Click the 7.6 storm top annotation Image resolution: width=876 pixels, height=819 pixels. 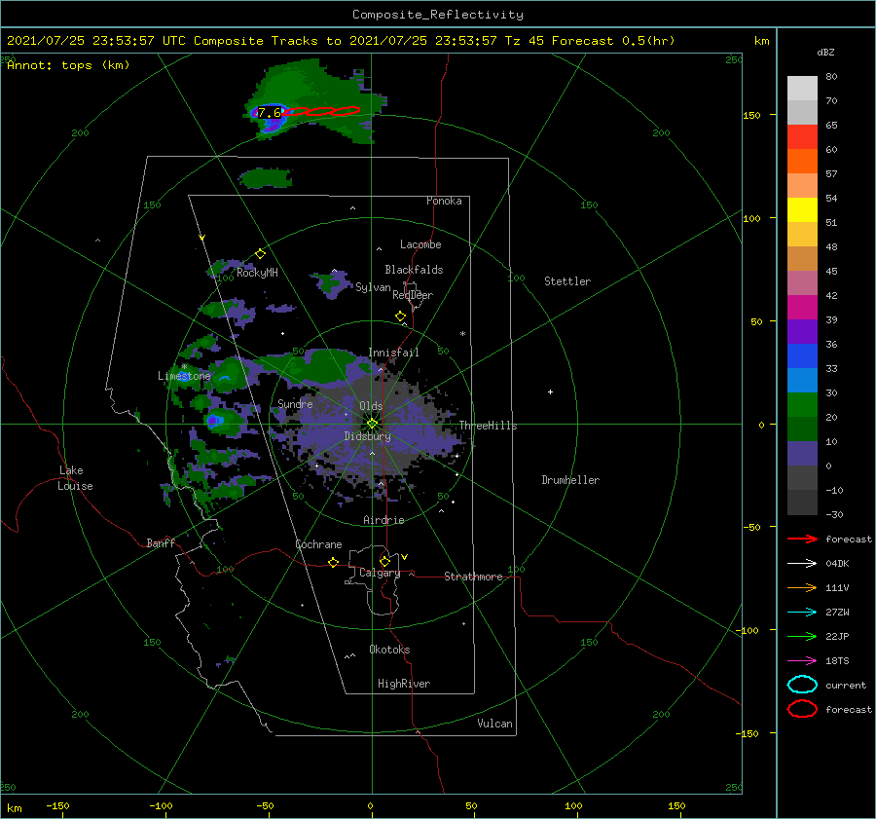(270, 113)
